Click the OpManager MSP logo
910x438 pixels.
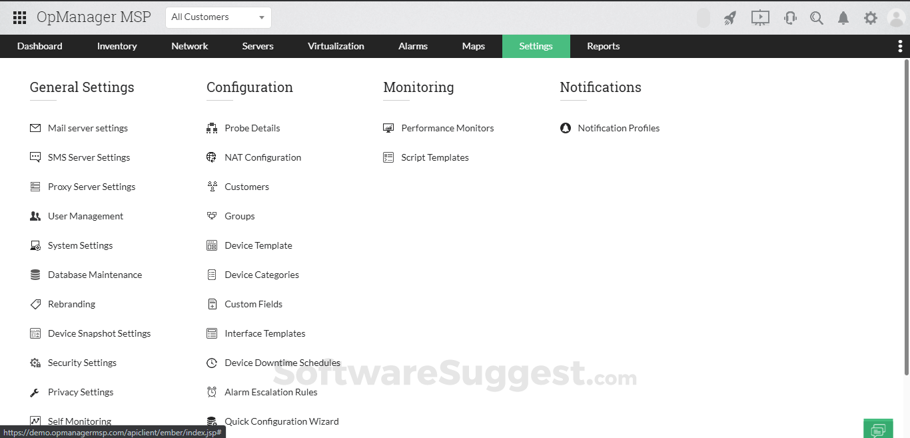(x=93, y=17)
